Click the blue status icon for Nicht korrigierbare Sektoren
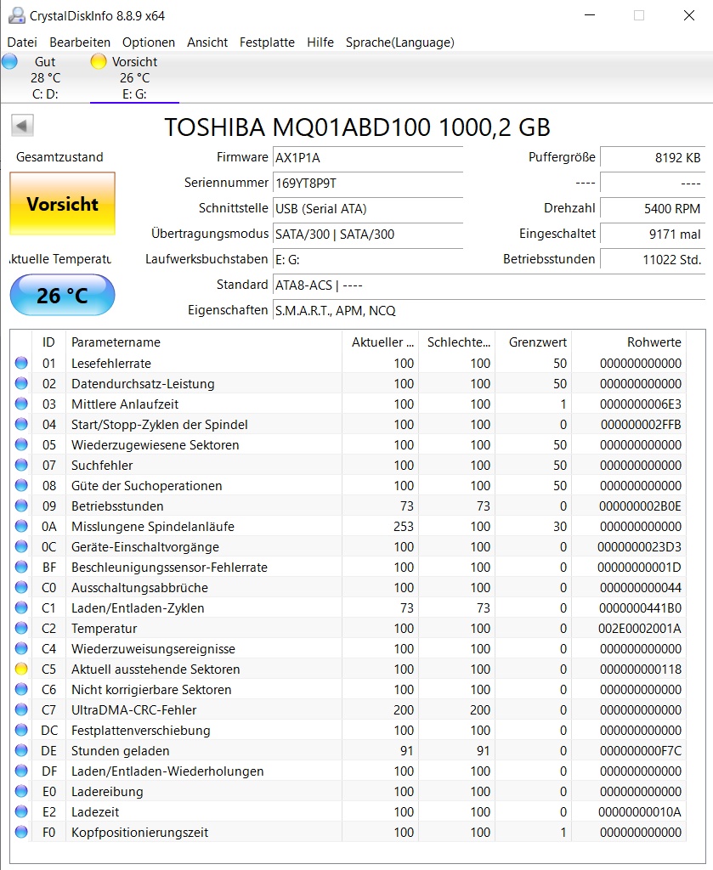Viewport: 713px width, 870px height. (21, 690)
